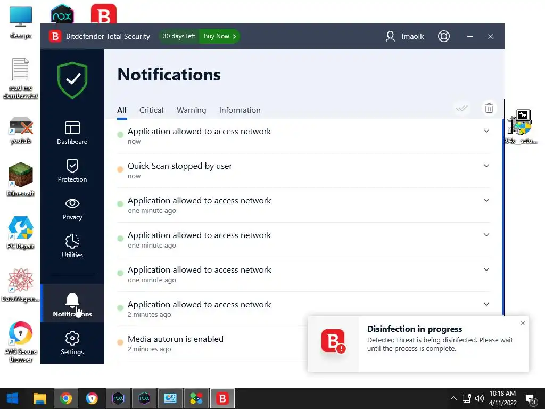Click the 'Disinfection in progress' title

(415, 329)
